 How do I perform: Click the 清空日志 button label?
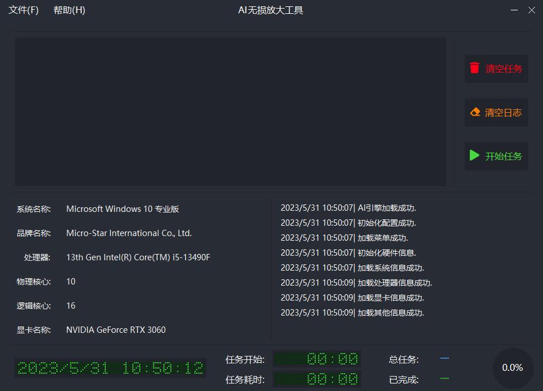click(x=503, y=112)
